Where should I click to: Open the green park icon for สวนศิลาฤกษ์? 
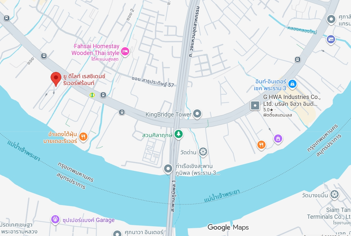coord(178,134)
